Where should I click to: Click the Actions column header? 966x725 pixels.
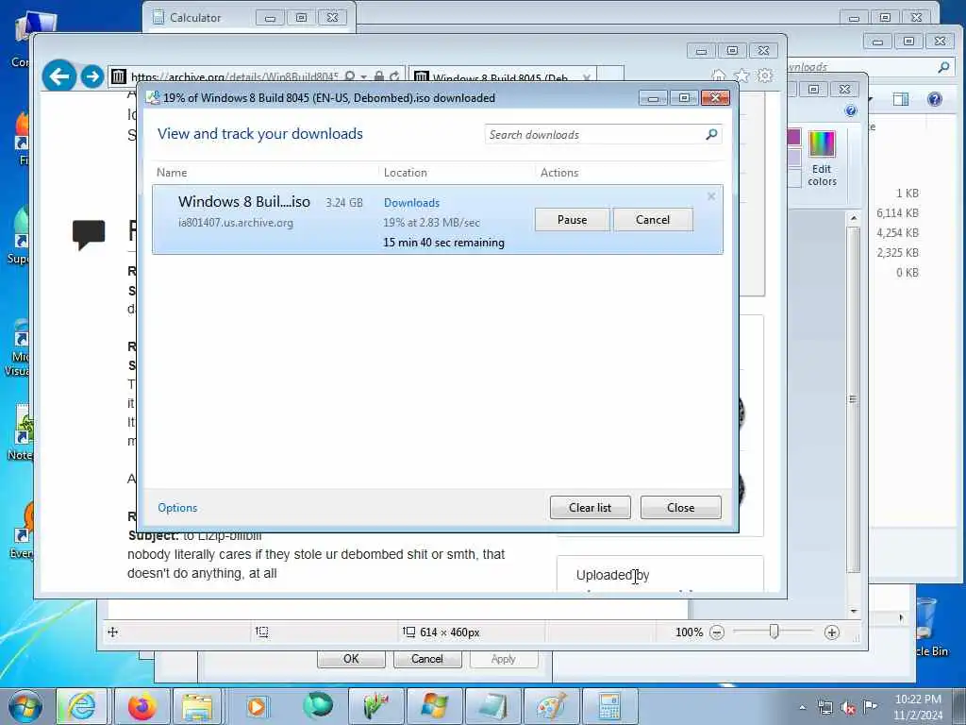pyautogui.click(x=559, y=173)
